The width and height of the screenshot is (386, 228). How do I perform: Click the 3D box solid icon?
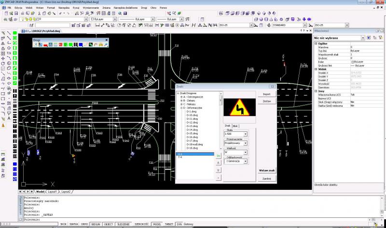[256, 19]
